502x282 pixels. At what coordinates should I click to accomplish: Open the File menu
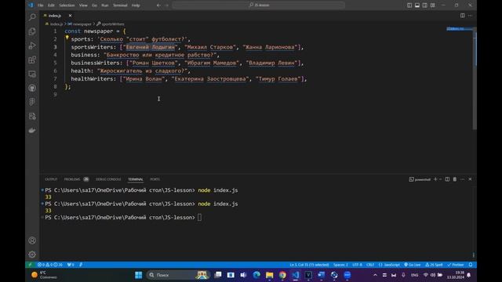coord(40,5)
